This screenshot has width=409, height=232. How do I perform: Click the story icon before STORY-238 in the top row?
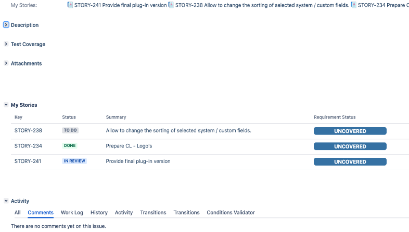point(171,5)
